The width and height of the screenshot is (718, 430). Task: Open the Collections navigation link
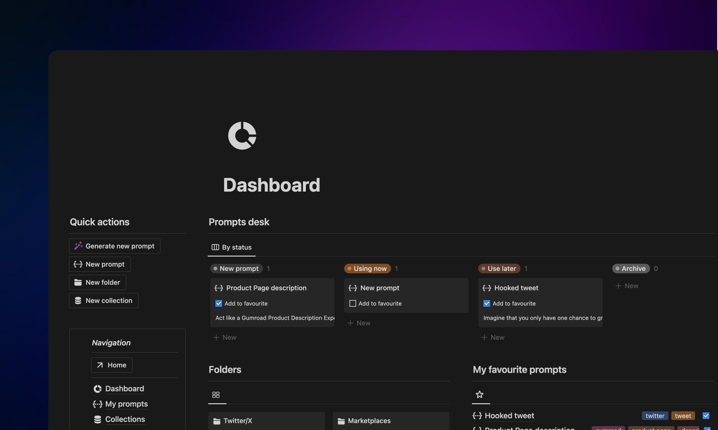pyautogui.click(x=125, y=419)
